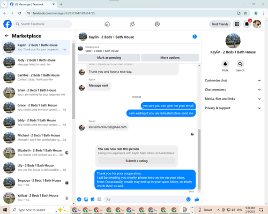Screen dimensions: 268x214
Task: Open the emoji picker in message box
Action: coord(188,200)
